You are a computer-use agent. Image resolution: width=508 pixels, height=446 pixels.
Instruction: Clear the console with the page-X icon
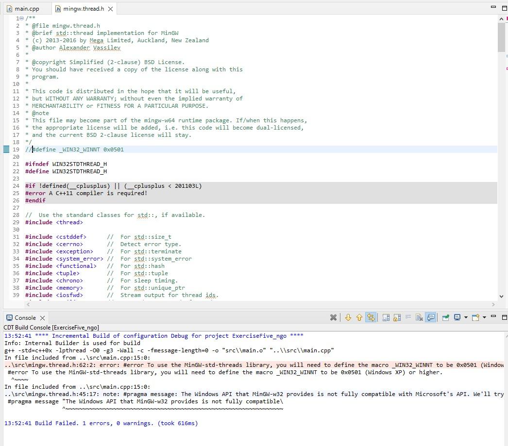tap(419, 317)
